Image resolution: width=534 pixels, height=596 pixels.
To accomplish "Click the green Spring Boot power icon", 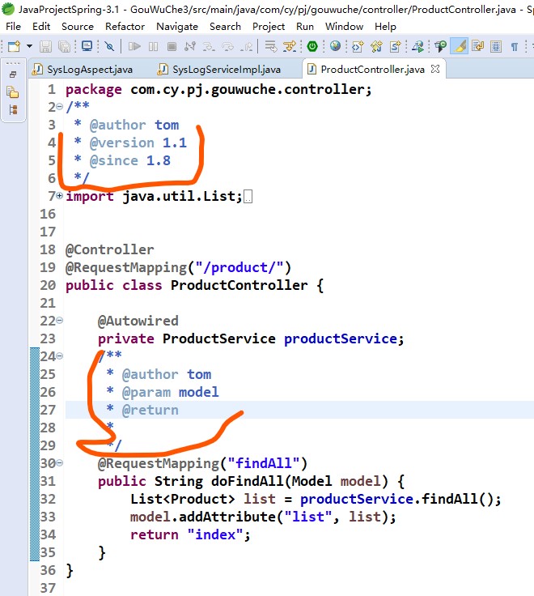I will coord(312,46).
